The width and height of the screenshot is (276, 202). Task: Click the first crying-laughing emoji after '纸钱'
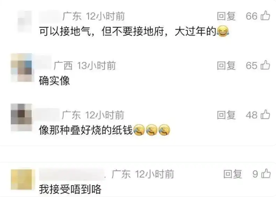(139, 130)
